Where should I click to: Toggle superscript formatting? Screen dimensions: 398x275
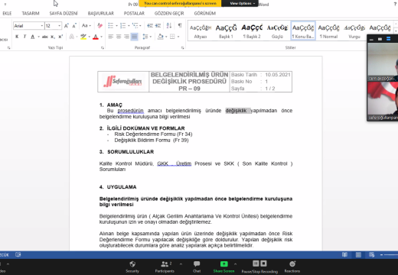coord(60,37)
